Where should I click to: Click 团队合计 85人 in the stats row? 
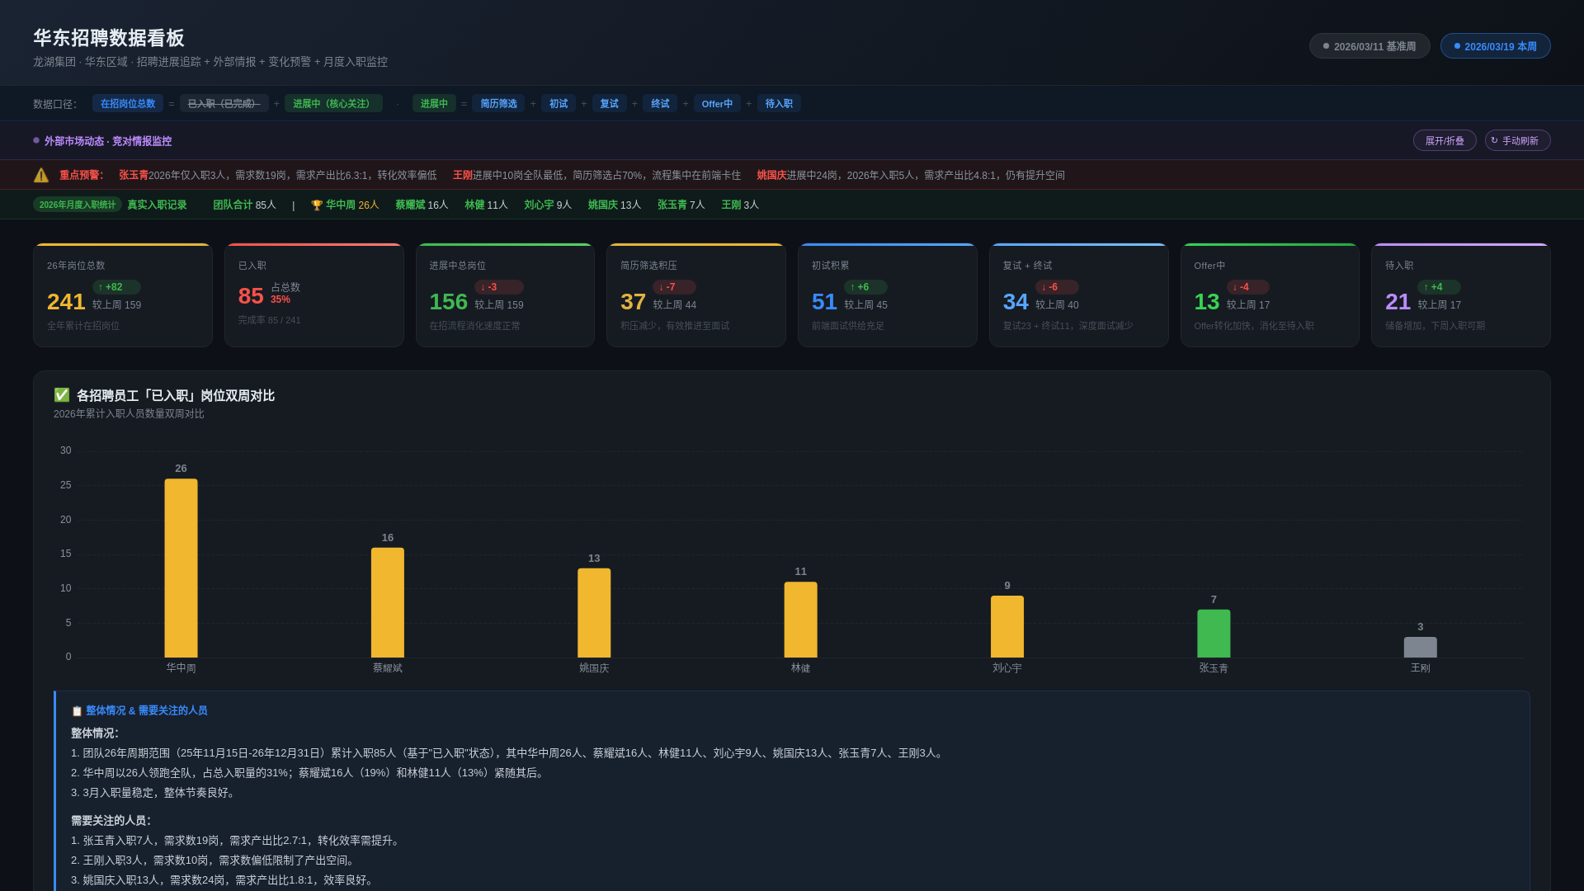click(244, 205)
